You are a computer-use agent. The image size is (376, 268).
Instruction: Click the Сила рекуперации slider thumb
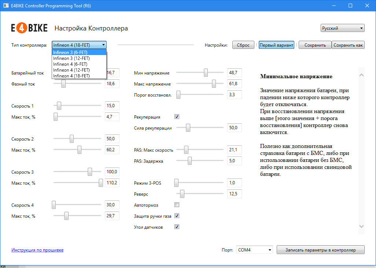tap(188, 128)
